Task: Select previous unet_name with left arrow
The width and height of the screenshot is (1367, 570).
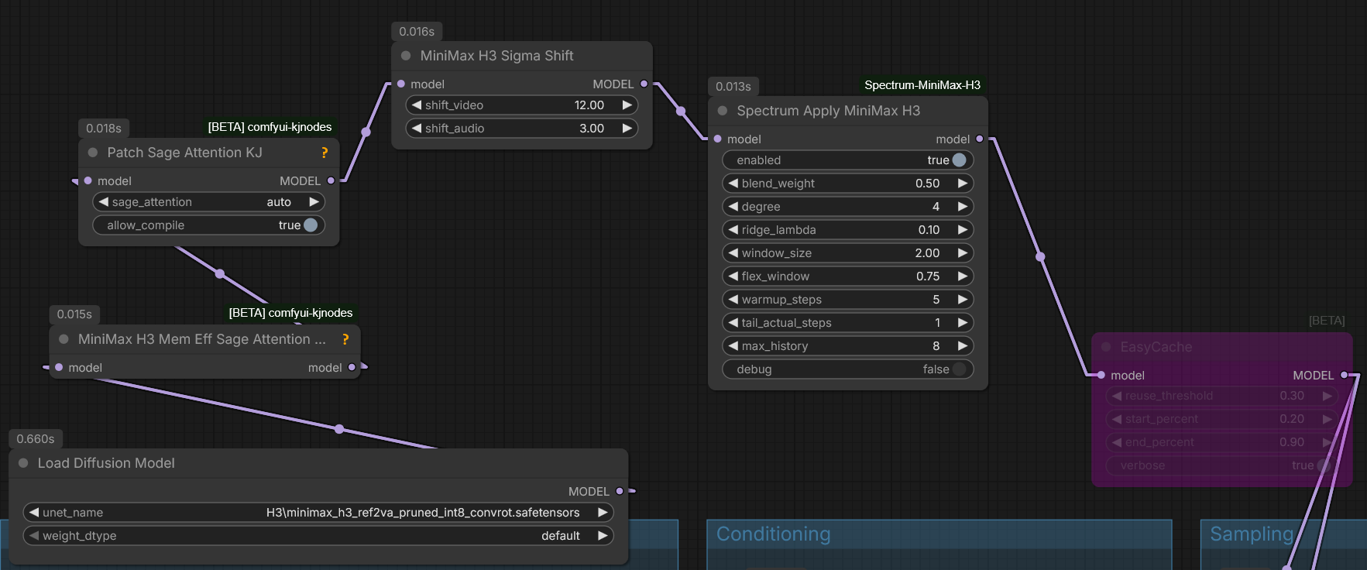Action: [33, 512]
